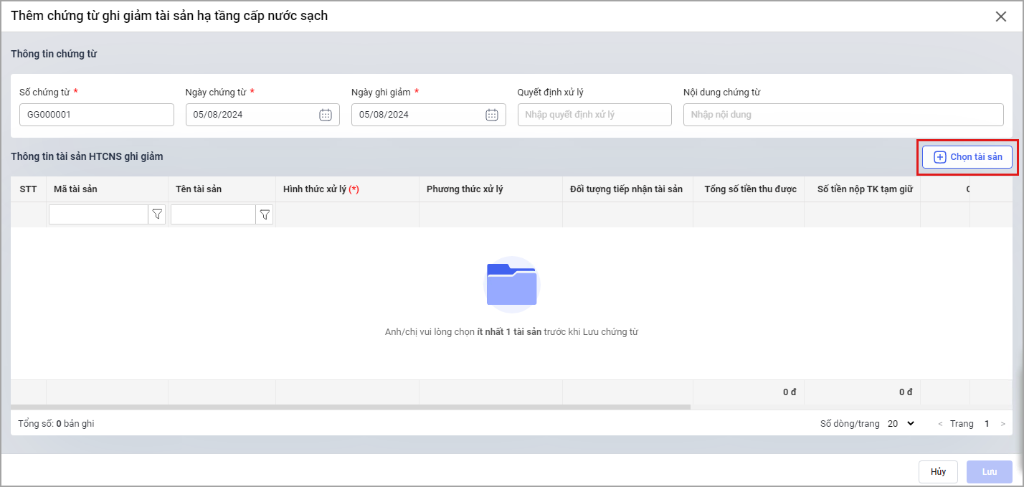Click the Phương thức xử lý column header
The image size is (1024, 487).
pyautogui.click(x=465, y=189)
